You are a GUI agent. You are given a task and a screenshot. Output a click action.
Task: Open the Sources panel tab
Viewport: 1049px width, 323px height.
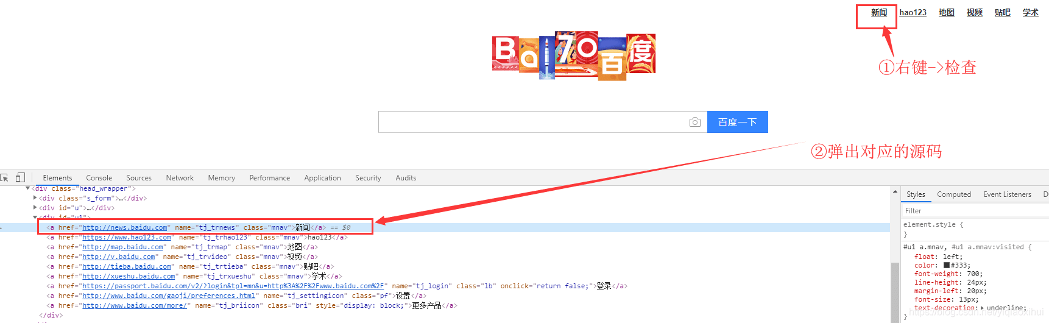tap(139, 178)
